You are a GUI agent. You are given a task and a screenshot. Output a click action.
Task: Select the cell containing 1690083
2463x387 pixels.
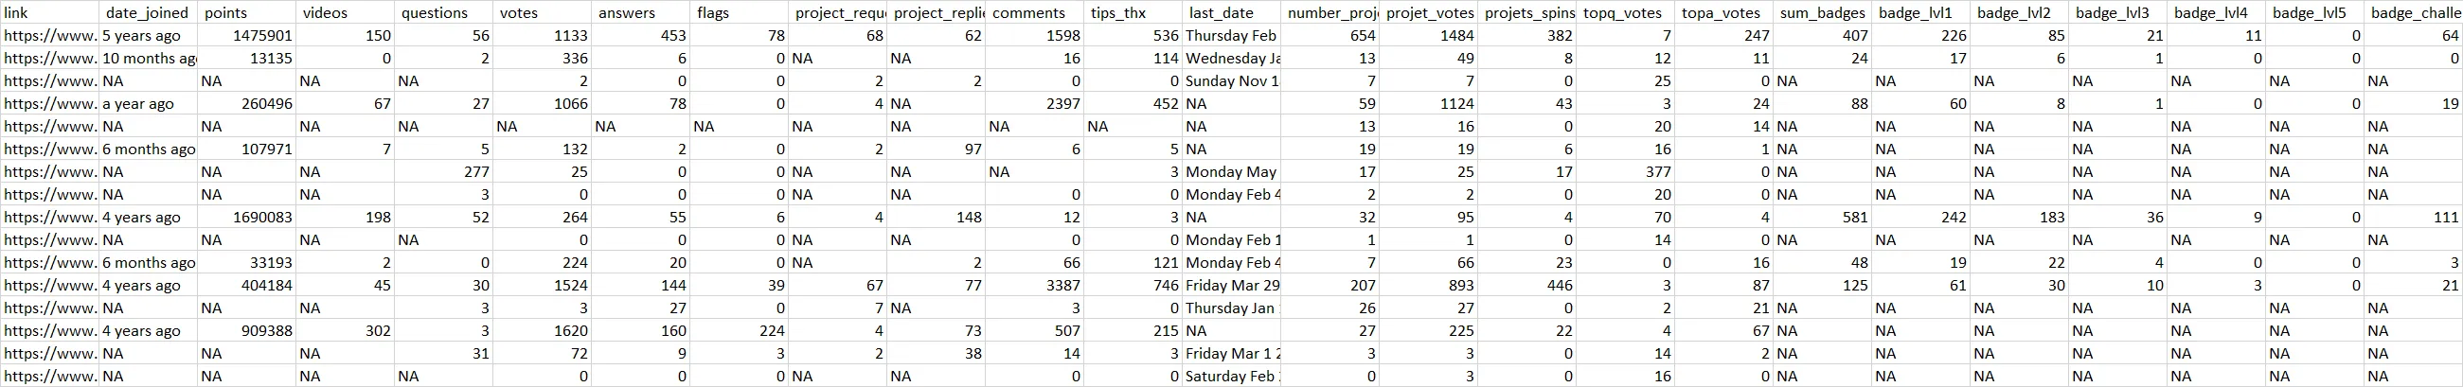point(247,218)
